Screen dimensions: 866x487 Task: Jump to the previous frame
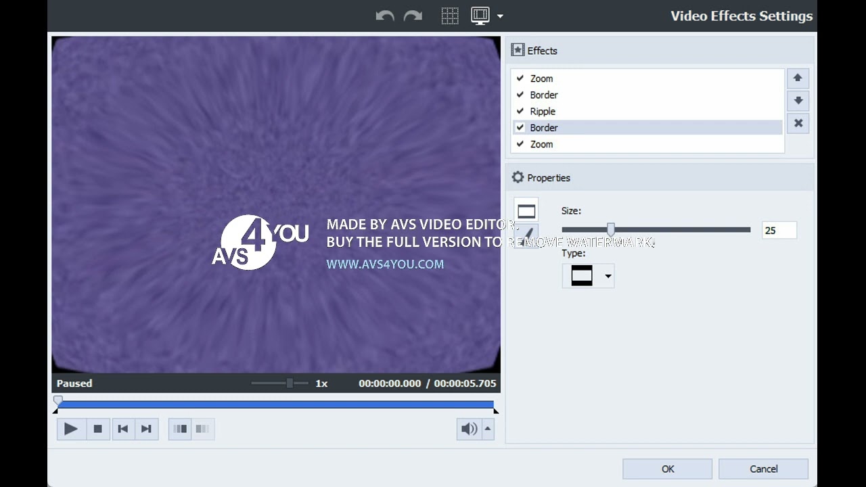click(x=122, y=429)
